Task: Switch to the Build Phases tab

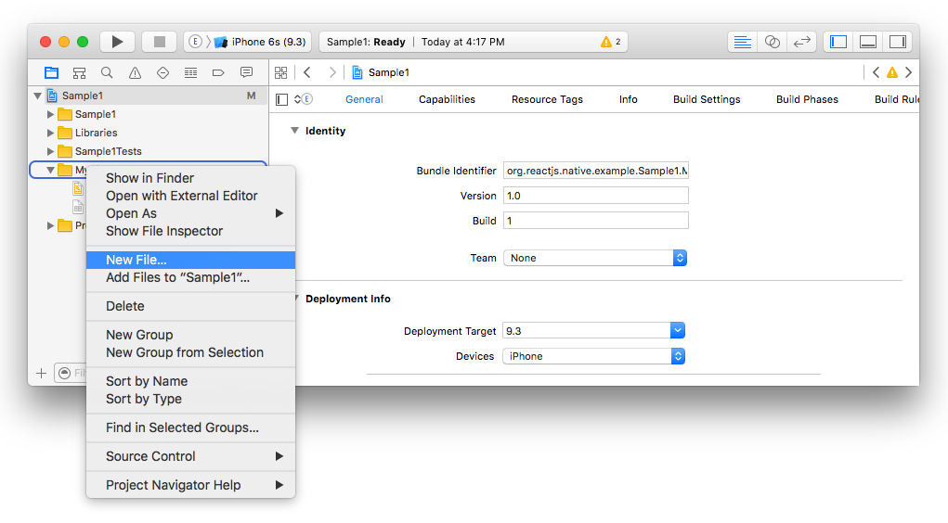Action: [x=807, y=99]
